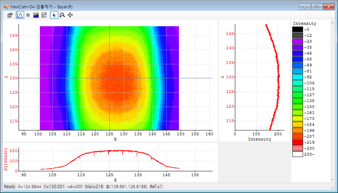Click the ~69 blue intensity swatch
Screen dimensions: 338x193
tap(298, 65)
